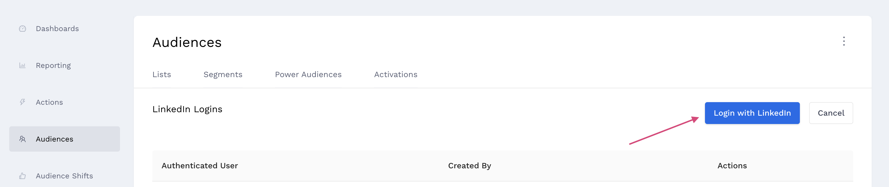This screenshot has height=187, width=889.
Task: Click the Login with LinkedIn button
Action: (752, 113)
